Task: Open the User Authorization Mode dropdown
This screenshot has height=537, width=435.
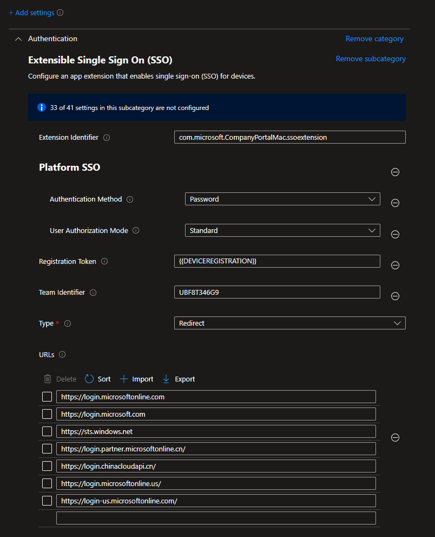Action: point(282,231)
